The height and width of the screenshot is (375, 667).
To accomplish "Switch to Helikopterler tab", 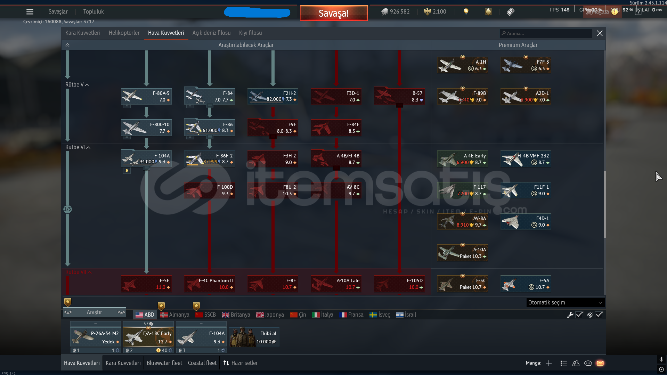I will (124, 33).
